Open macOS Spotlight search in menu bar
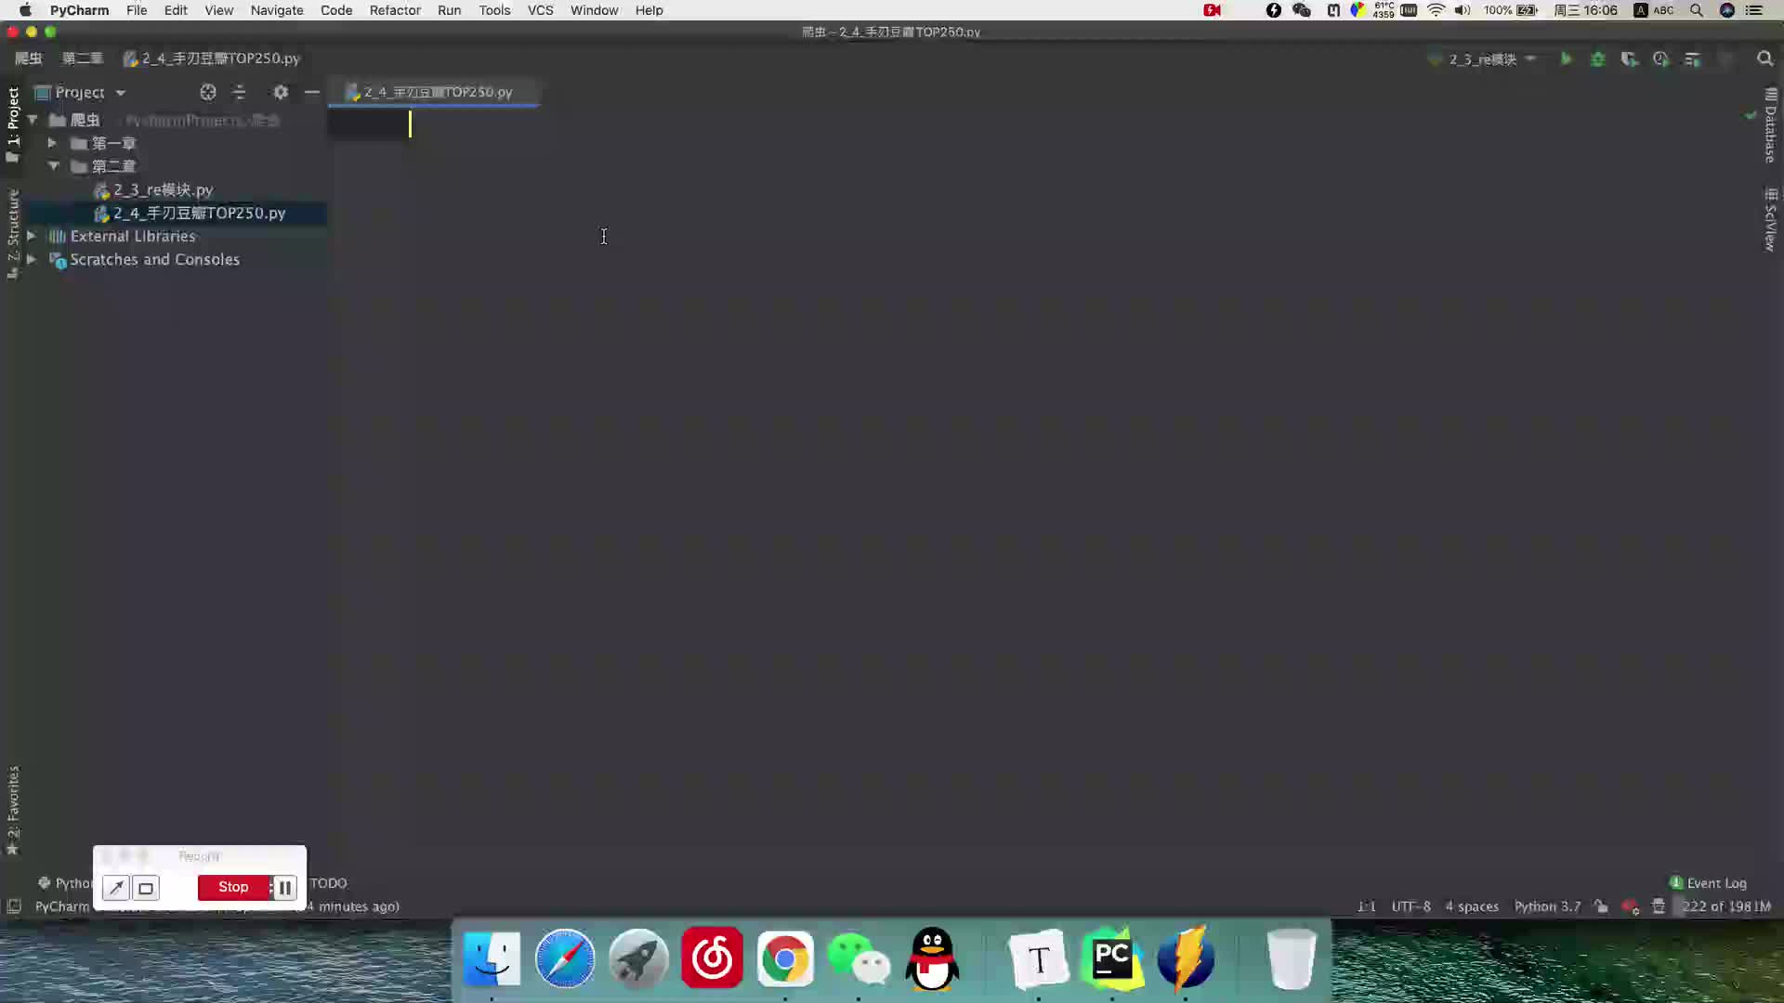 pos(1697,10)
